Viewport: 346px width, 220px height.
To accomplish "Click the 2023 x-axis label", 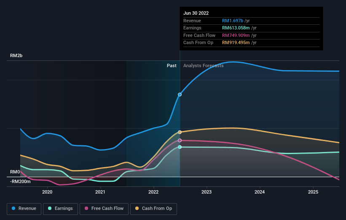I will [x=207, y=192].
